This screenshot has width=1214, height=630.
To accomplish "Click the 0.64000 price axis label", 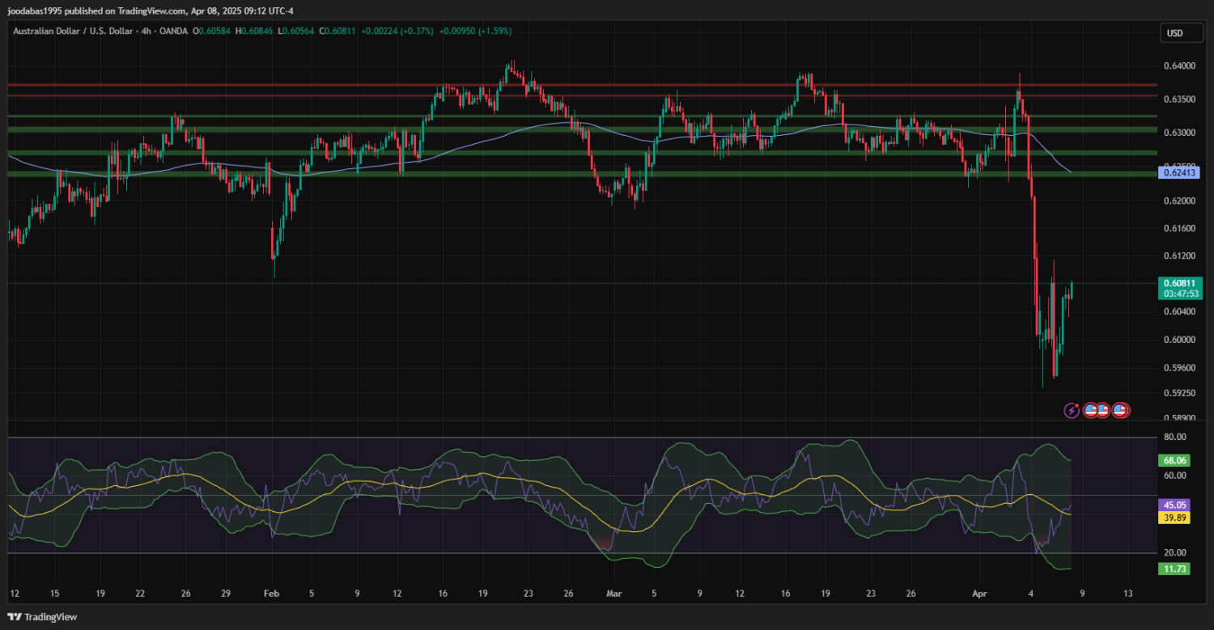I will 1179,66.
